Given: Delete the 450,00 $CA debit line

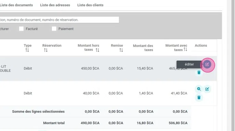Looking at the screenshot, I should click(x=199, y=72).
